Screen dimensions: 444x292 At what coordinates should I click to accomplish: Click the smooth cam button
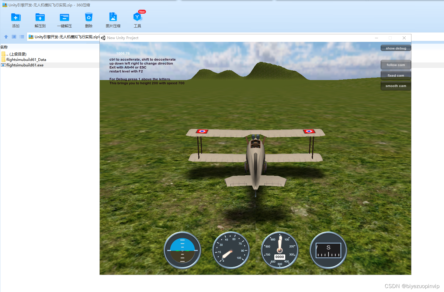point(396,86)
